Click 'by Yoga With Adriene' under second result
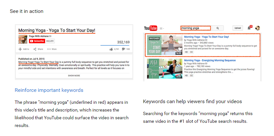This screenshot has width=274, height=136. 194,63
